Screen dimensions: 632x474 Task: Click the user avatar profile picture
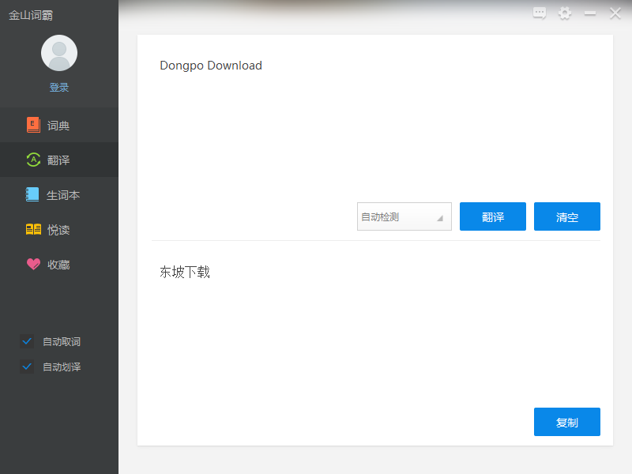[59, 53]
